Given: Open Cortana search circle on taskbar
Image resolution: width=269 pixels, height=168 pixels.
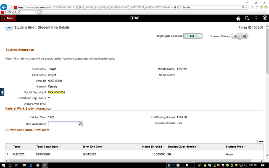Looking at the screenshot, I should (10, 165).
